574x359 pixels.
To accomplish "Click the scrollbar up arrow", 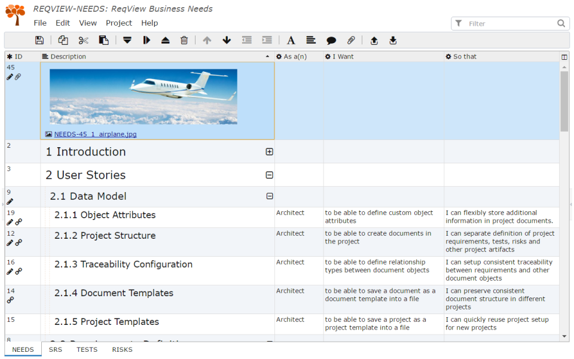I will 564,67.
